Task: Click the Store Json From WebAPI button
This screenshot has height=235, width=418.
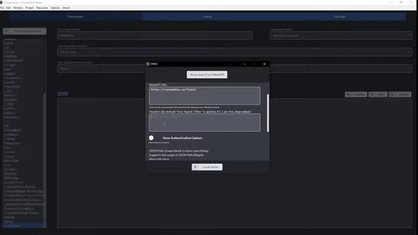Action: (207, 74)
